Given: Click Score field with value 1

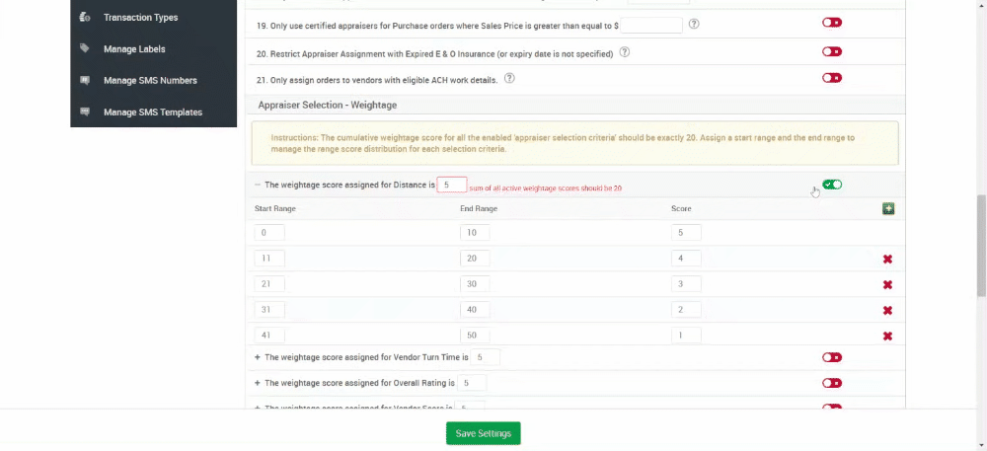Looking at the screenshot, I should tap(686, 336).
